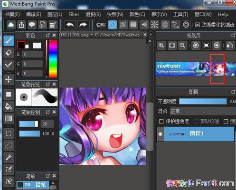Select the Move tool
The image size is (236, 190).
pyautogui.click(x=9, y=79)
